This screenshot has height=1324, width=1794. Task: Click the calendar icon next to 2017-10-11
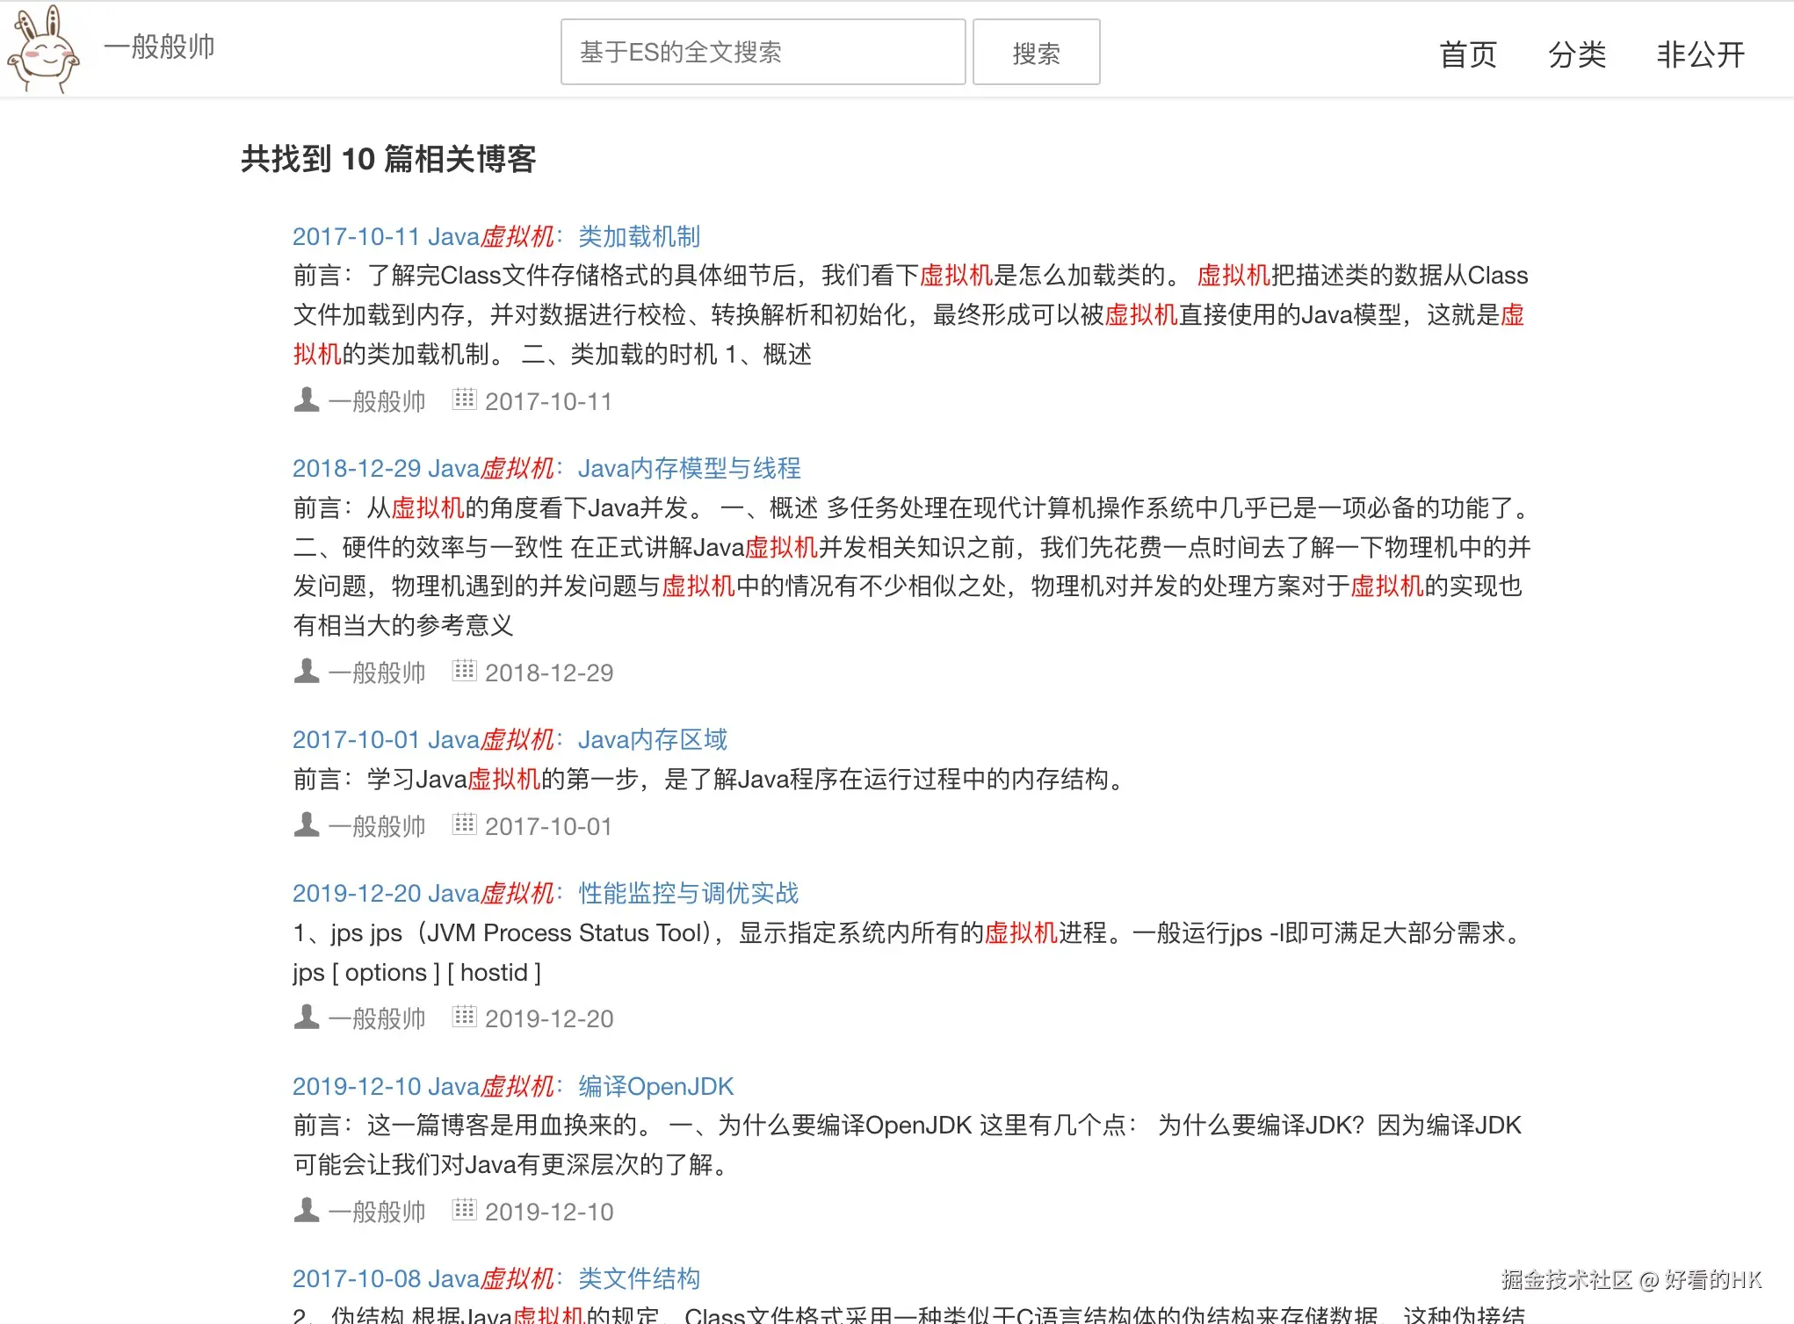pos(465,400)
